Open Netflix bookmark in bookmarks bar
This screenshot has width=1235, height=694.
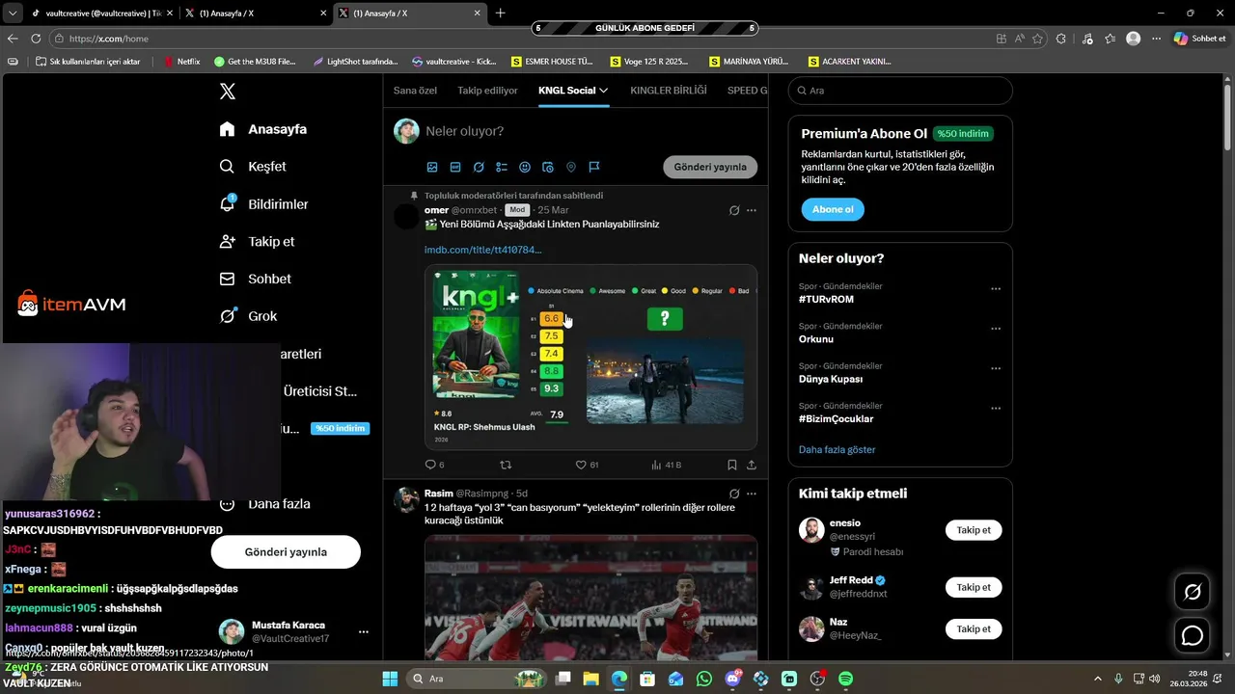pos(180,62)
